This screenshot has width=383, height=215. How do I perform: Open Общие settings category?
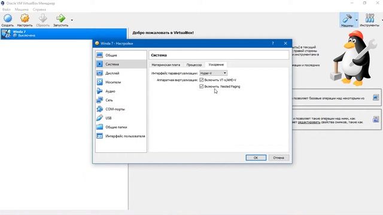coord(121,56)
